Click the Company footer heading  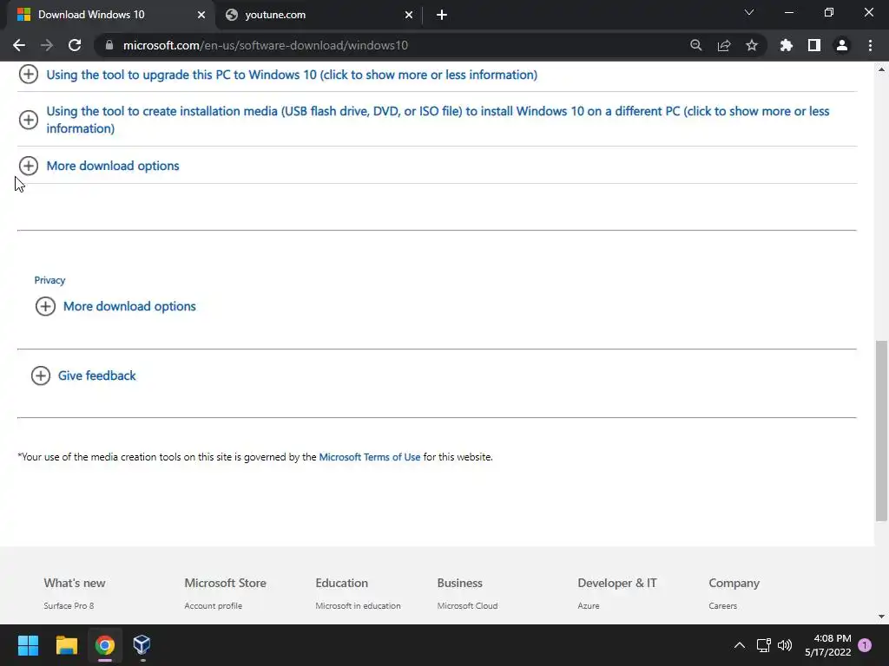[734, 583]
